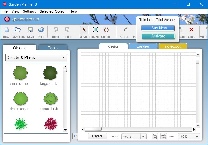The height and width of the screenshot is (145, 208).
Task: Click the zoom in magnifier button
Action: (x=155, y=136)
